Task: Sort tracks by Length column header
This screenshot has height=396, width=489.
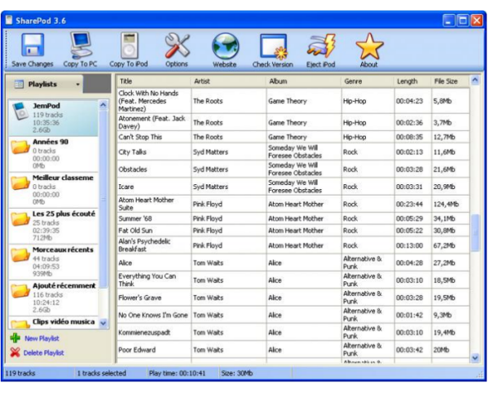Action: click(x=413, y=81)
